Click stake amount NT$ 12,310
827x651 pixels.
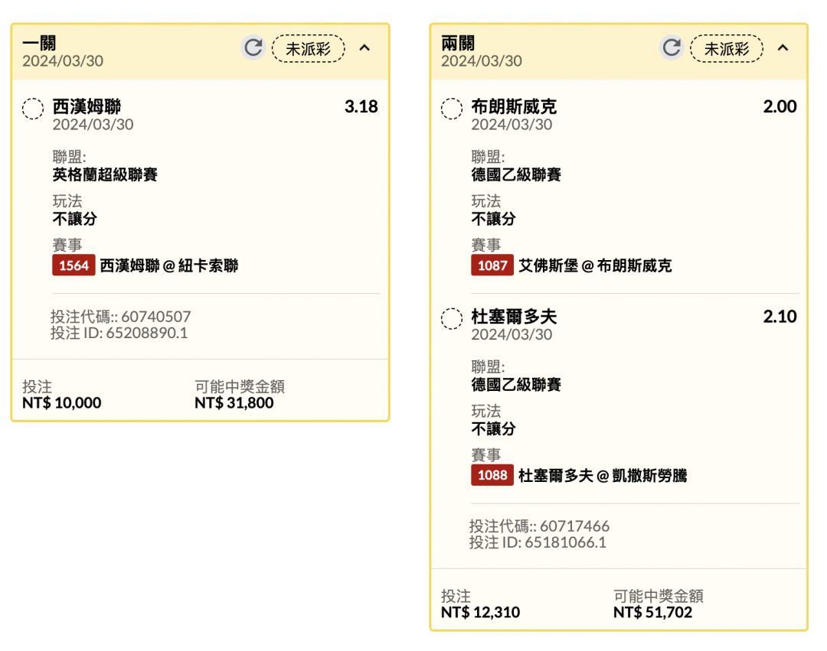pos(480,613)
